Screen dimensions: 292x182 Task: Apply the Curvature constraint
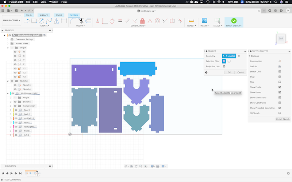point(180,21)
